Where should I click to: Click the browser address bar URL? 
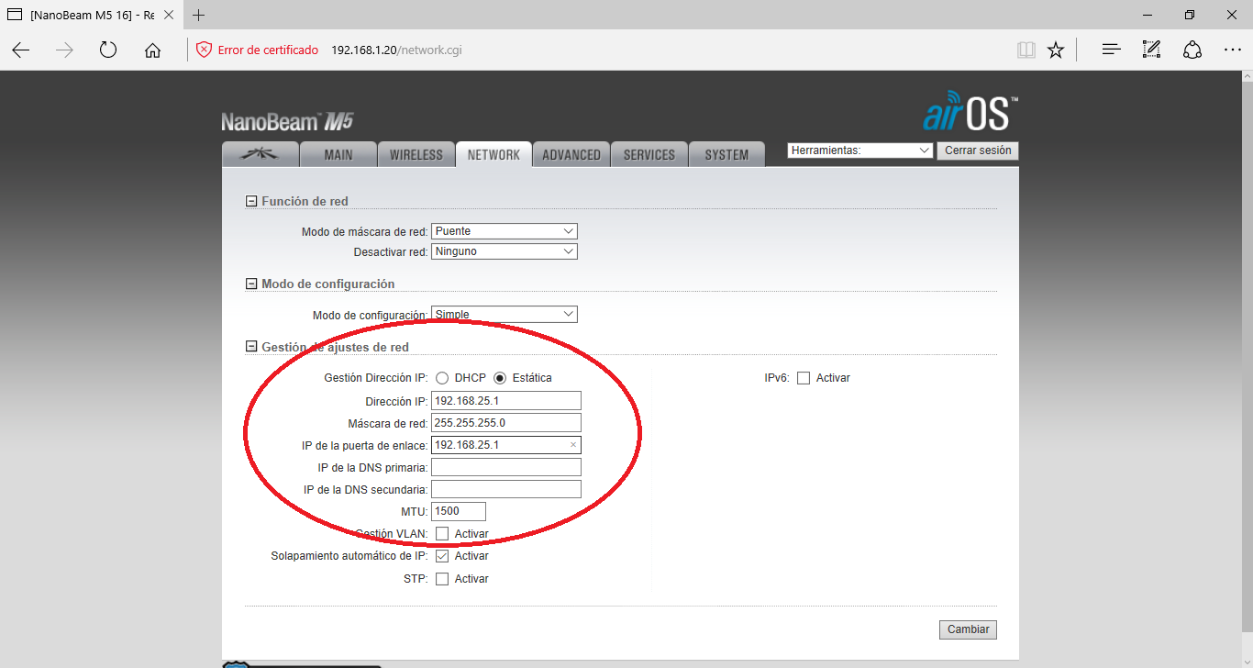pyautogui.click(x=396, y=50)
